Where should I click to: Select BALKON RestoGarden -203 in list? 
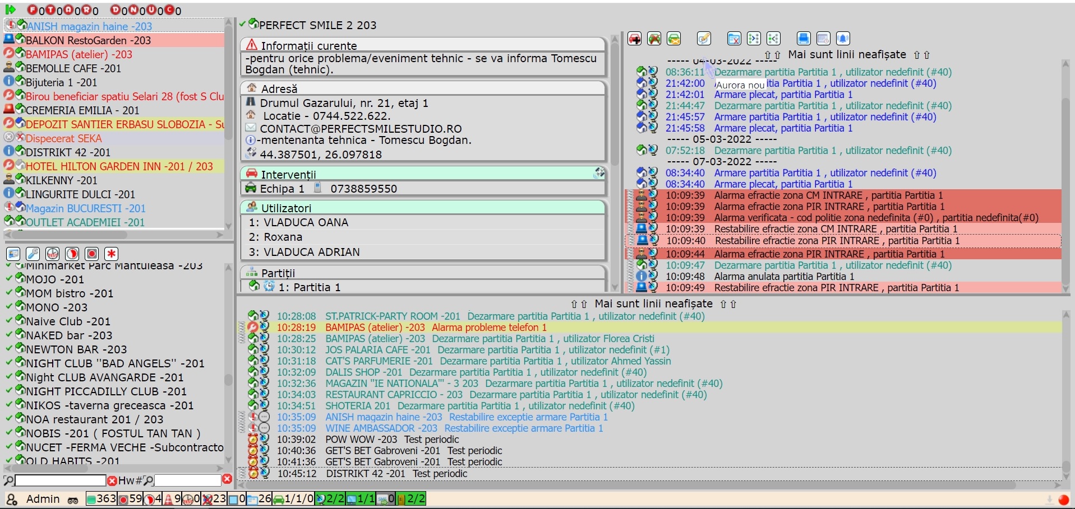(88, 40)
